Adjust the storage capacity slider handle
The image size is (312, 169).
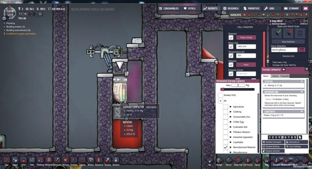pos(222,89)
